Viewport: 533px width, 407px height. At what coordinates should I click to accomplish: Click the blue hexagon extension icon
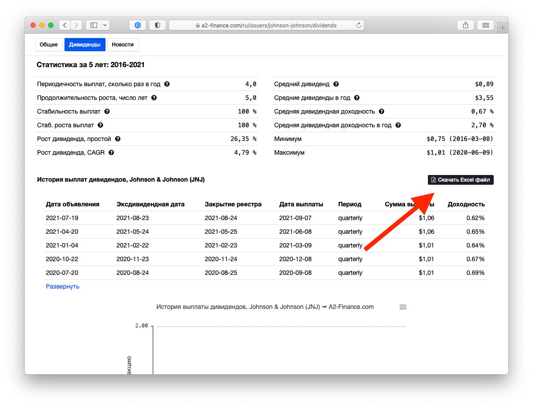click(x=138, y=25)
